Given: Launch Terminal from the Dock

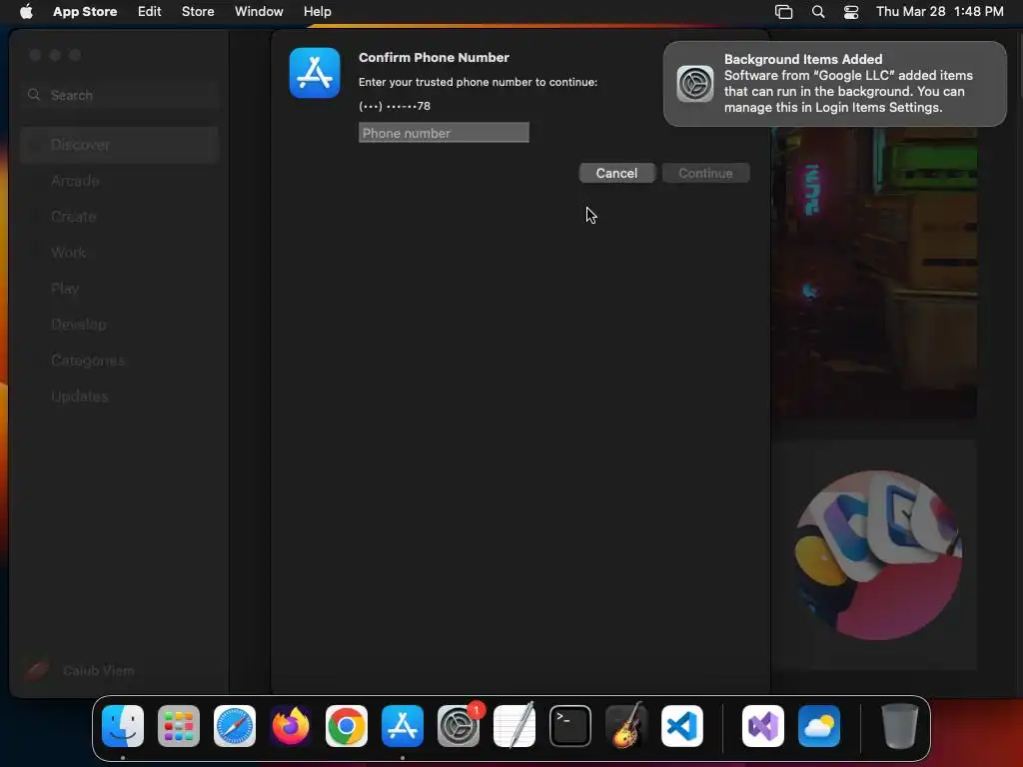Looking at the screenshot, I should pyautogui.click(x=570, y=726).
